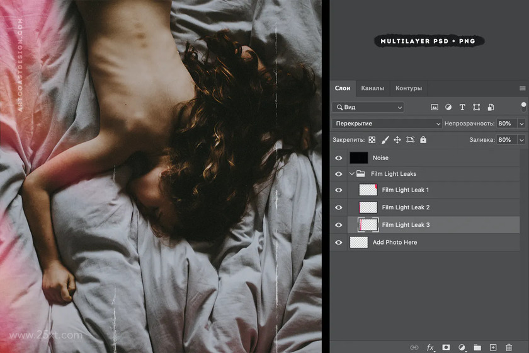This screenshot has height=353, width=529.
Task: Switch to the Каналы tab
Action: pos(372,88)
